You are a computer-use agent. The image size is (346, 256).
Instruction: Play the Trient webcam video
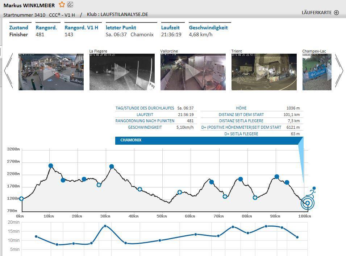(264, 72)
